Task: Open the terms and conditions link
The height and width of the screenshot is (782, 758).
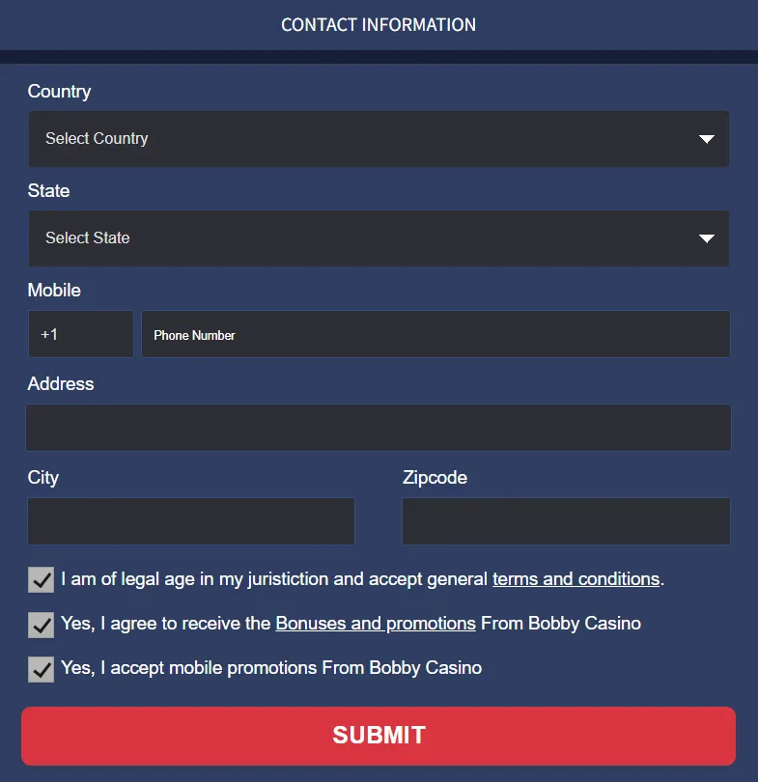Action: coord(576,578)
